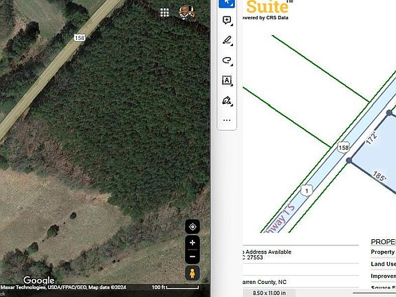Click the 185' parcel dimension label
This screenshot has height=297, width=396.
coord(379,176)
